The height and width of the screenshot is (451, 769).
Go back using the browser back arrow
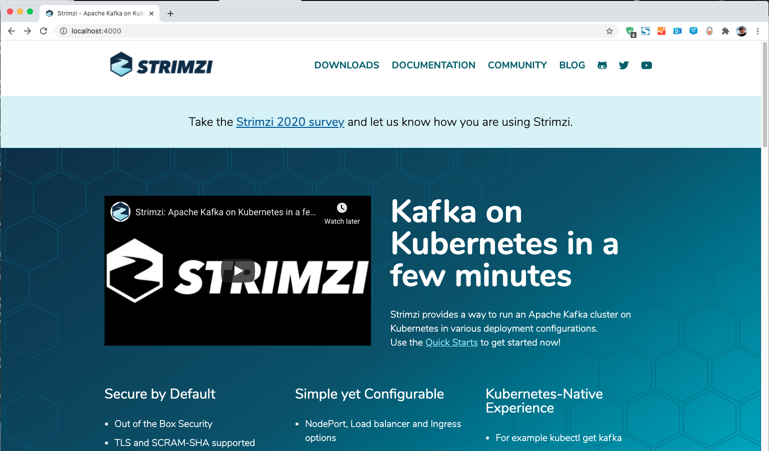click(11, 31)
